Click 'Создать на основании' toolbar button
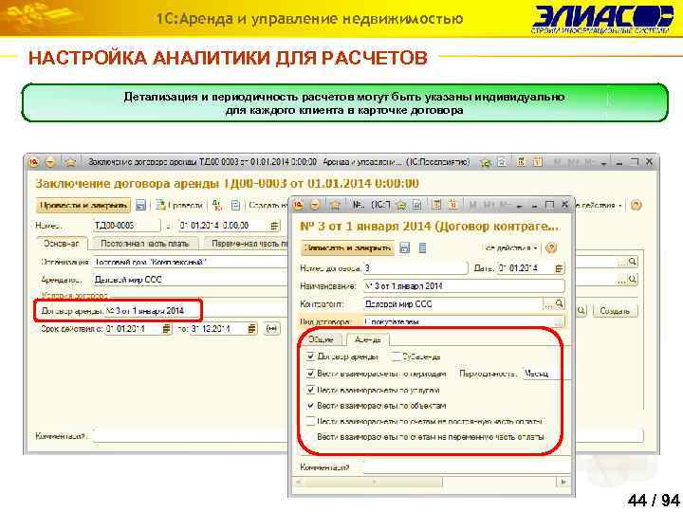This screenshot has height=512, width=683. click(x=268, y=205)
